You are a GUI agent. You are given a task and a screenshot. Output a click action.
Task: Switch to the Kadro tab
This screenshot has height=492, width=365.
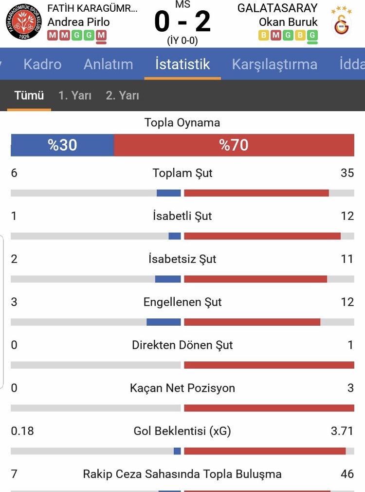click(x=42, y=64)
